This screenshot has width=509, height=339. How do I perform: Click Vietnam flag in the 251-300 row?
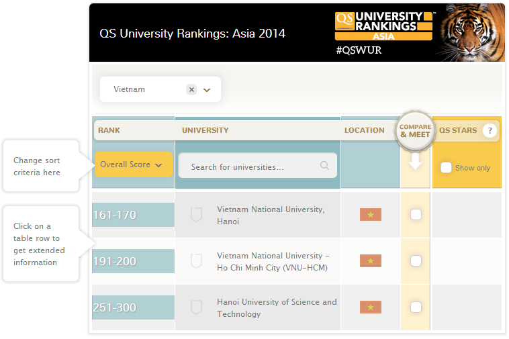tap(371, 307)
